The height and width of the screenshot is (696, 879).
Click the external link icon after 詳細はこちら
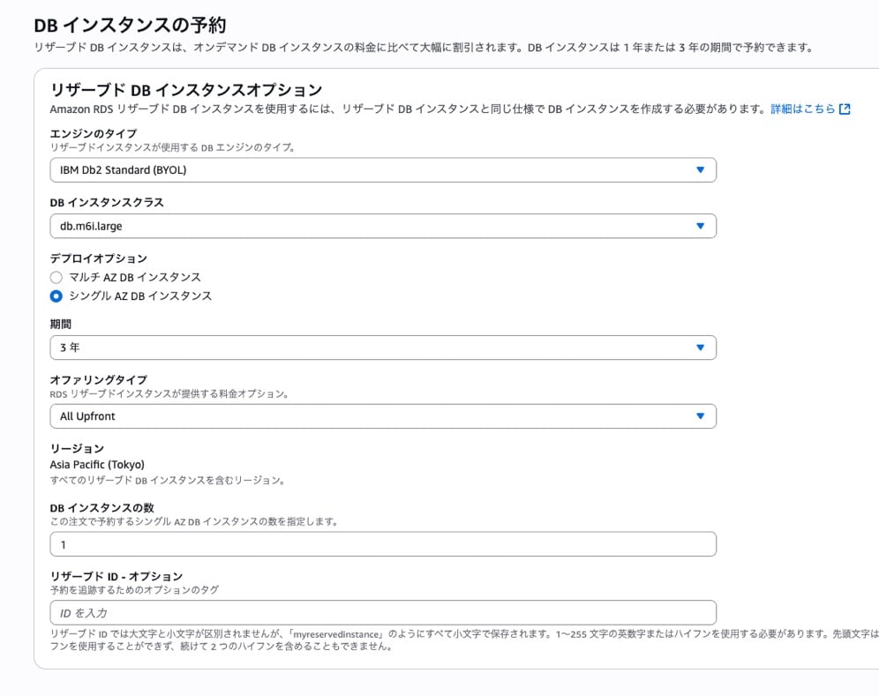click(845, 109)
